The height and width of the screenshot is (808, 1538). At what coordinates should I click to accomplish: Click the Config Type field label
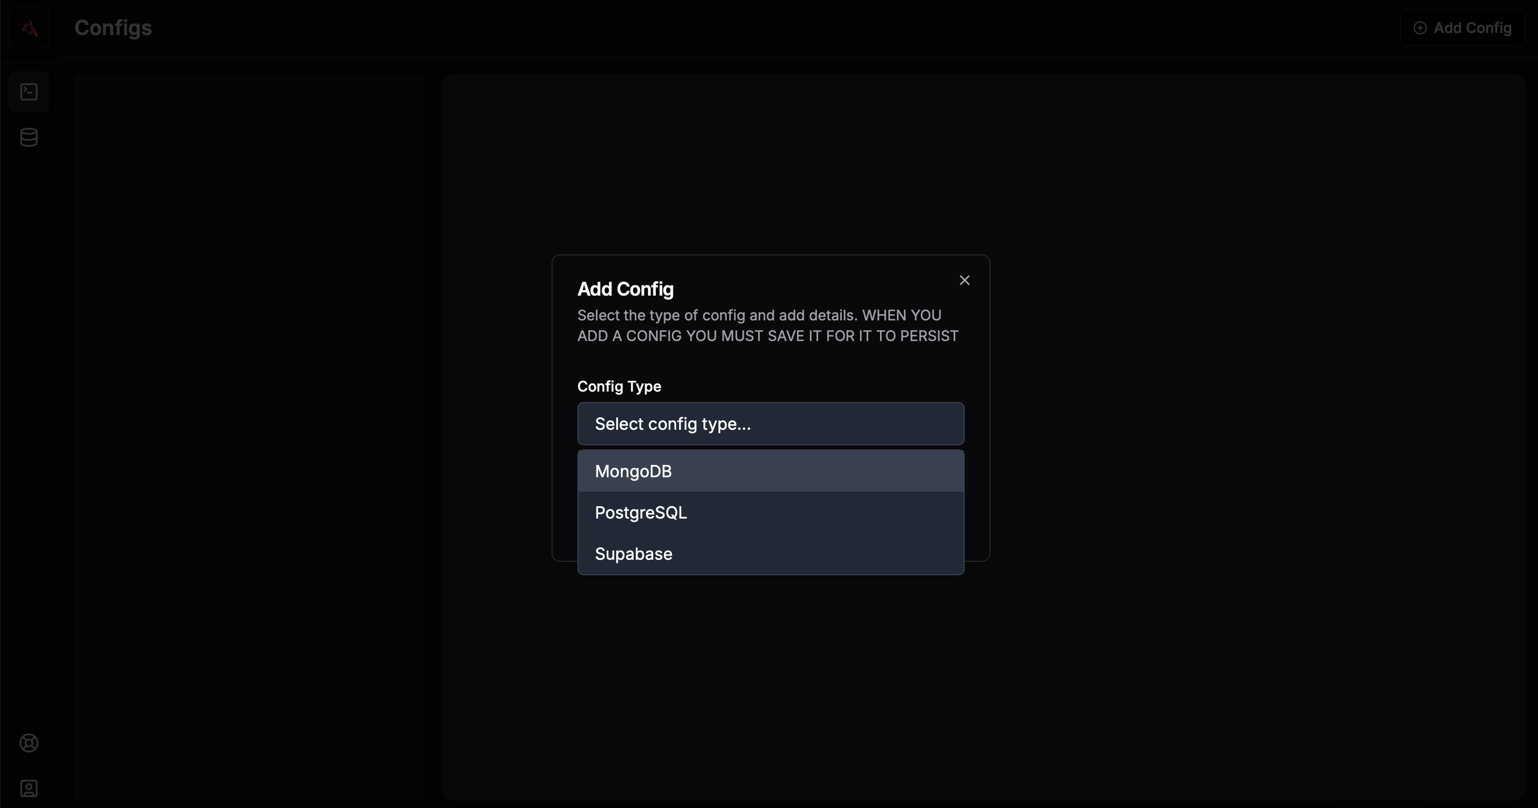tap(619, 386)
